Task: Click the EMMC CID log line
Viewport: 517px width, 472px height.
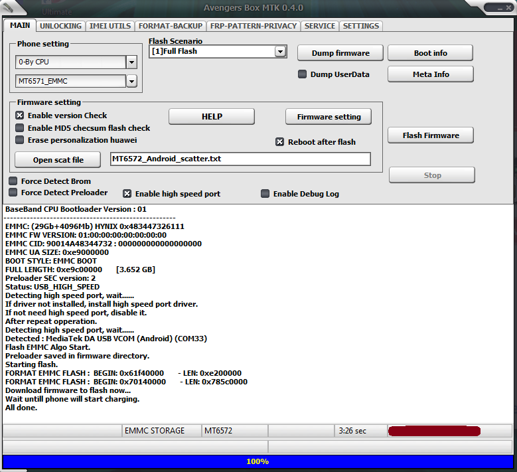Action: click(104, 244)
